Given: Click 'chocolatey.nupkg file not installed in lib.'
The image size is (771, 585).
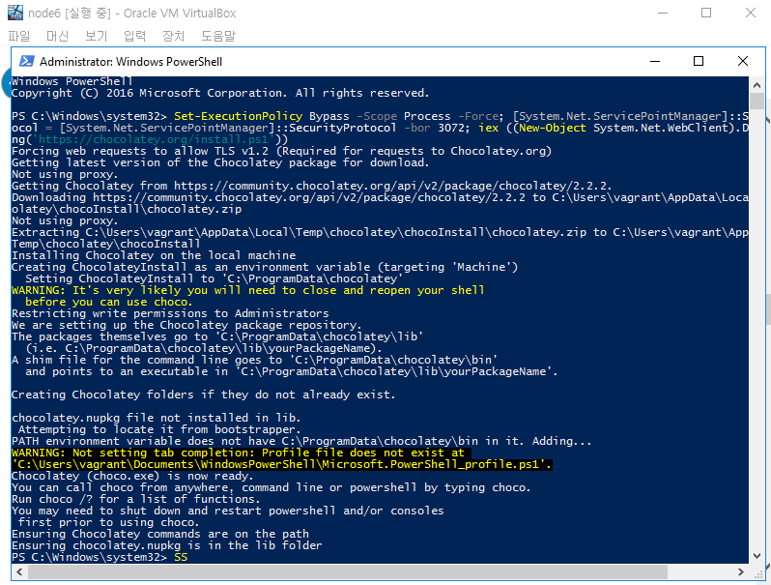Looking at the screenshot, I should coord(156,418).
